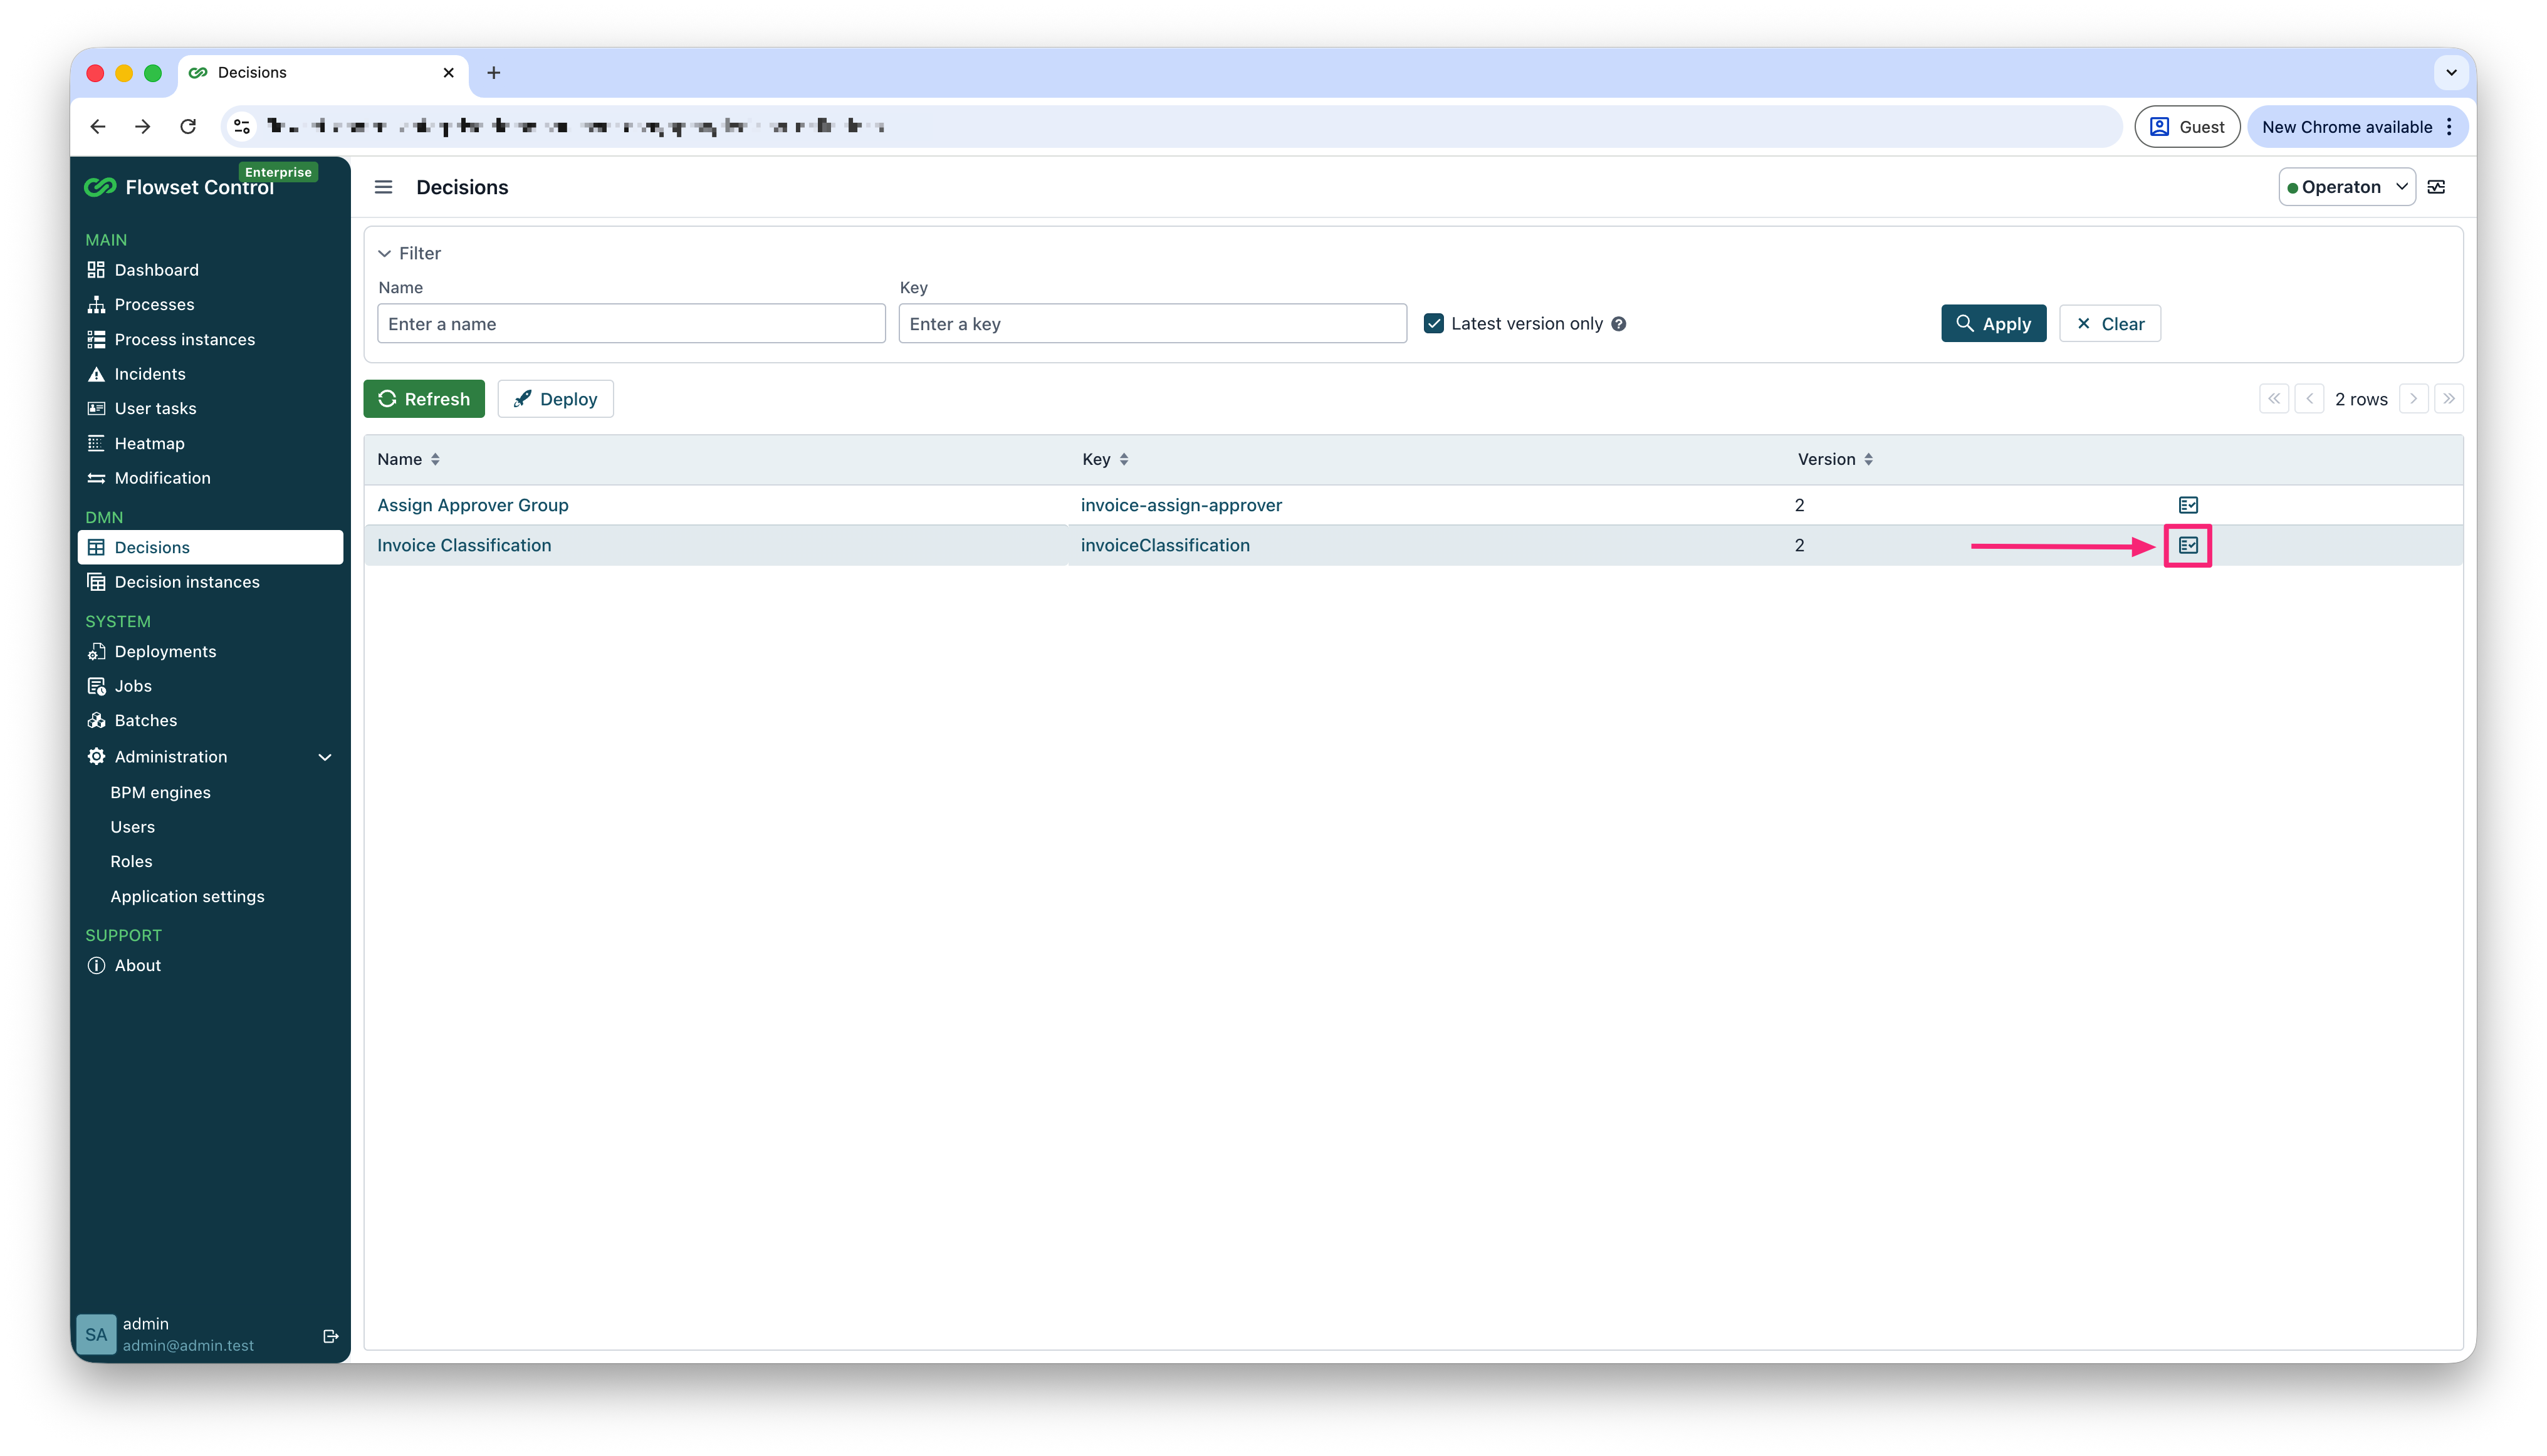Viewport: 2547px width, 1456px height.
Task: Click the logout icon next to admin
Action: 330,1336
